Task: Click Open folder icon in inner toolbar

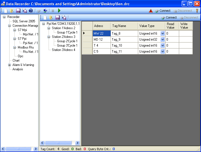Action: 51,17
